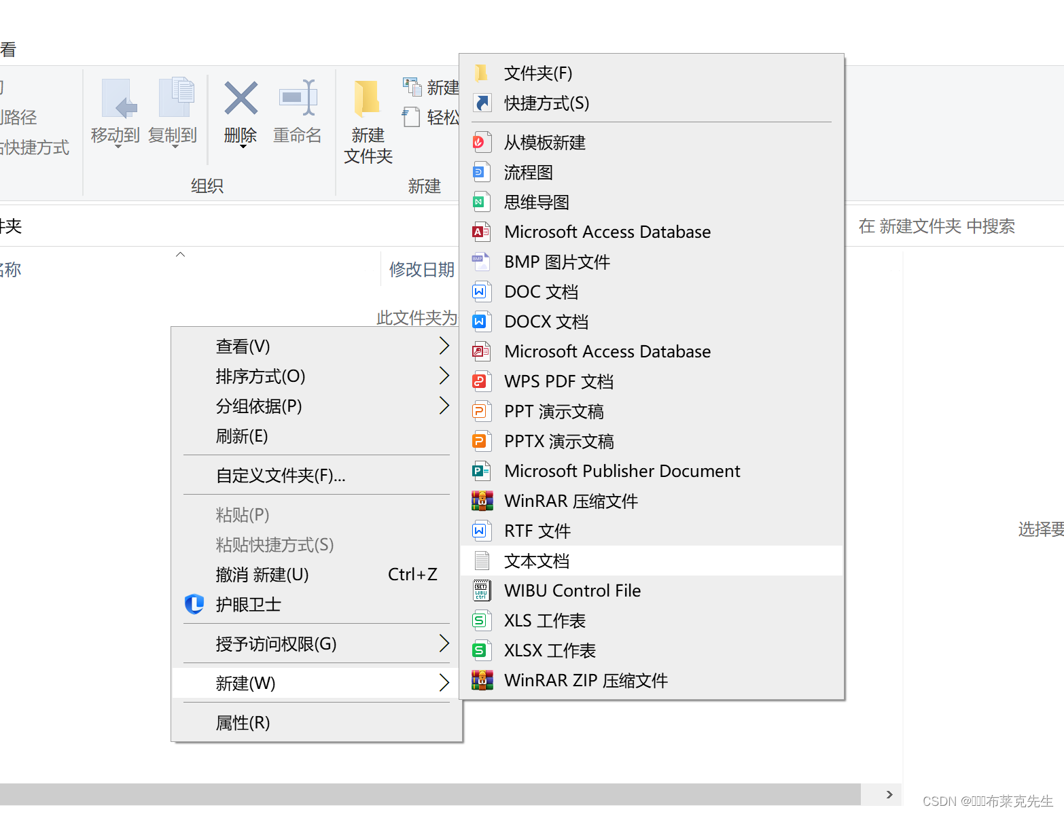Open the 删除 dropdown arrow
This screenshot has width=1064, height=814.
(243, 147)
